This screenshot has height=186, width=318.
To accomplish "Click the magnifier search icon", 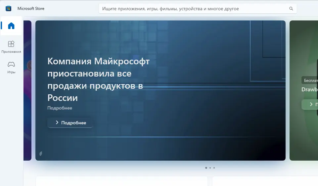I will (291, 9).
